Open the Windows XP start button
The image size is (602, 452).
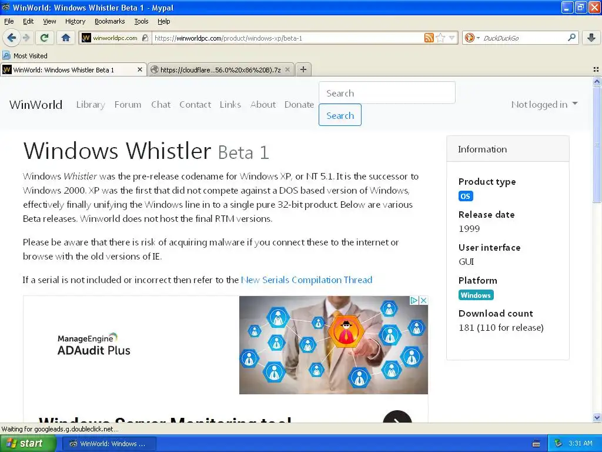pyautogui.click(x=28, y=443)
